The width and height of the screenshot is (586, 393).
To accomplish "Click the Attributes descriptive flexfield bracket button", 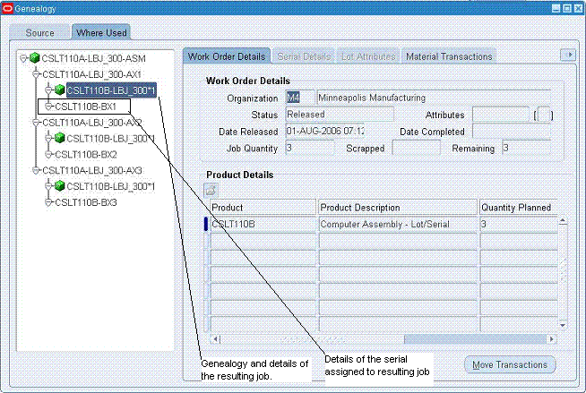I will coord(543,115).
